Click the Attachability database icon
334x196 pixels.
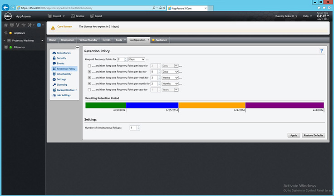54,74
